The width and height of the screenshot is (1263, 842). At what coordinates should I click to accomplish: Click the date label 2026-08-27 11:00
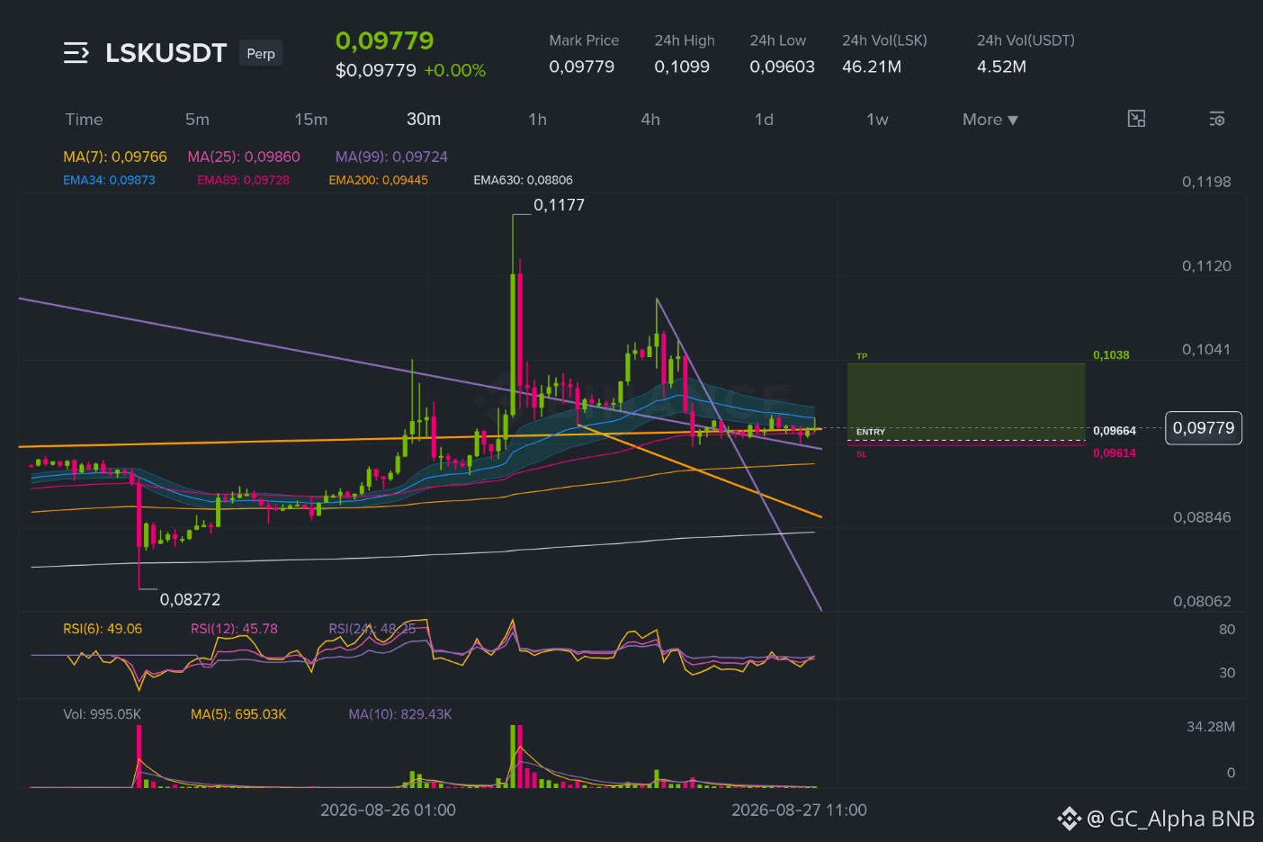pos(799,811)
